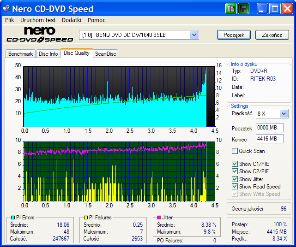296x247 pixels.
Task: Disable Show Read Speed checkbox
Action: 235,187
